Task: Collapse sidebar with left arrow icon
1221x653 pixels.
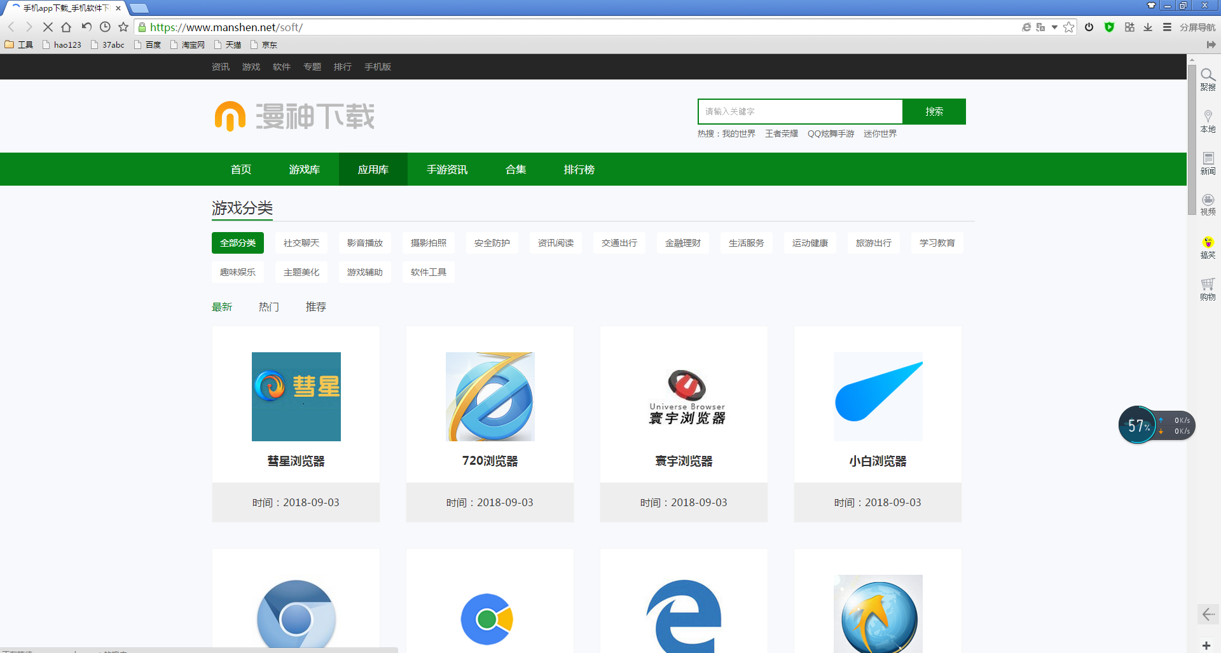Action: click(1208, 614)
